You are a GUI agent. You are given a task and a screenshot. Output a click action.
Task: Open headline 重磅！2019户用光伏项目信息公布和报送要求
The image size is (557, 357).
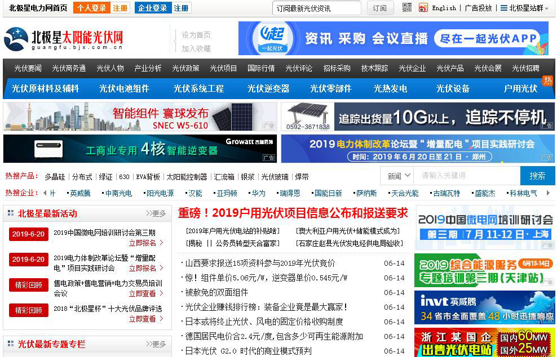pos(293,213)
